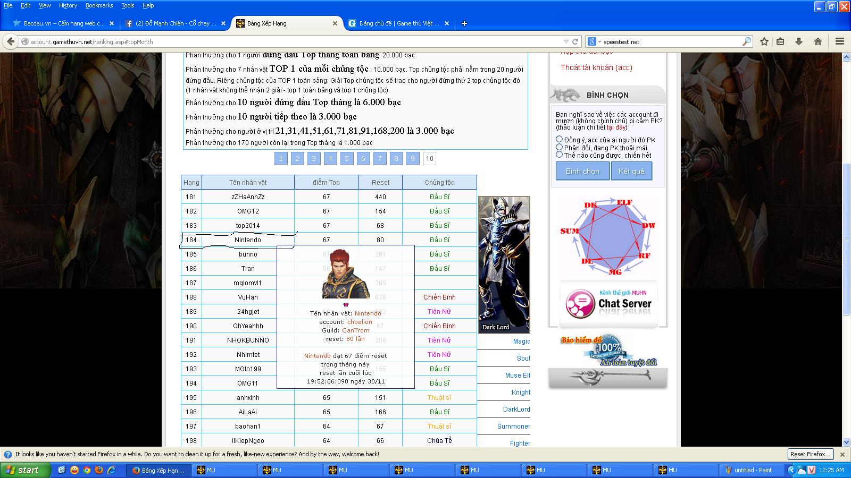The height and width of the screenshot is (478, 851).
Task: Open the smiley face quick launch icon
Action: coord(74,470)
